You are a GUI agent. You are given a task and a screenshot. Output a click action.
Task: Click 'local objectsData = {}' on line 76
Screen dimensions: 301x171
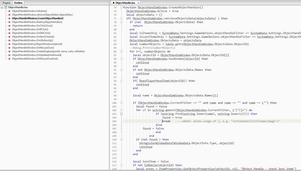(144, 15)
